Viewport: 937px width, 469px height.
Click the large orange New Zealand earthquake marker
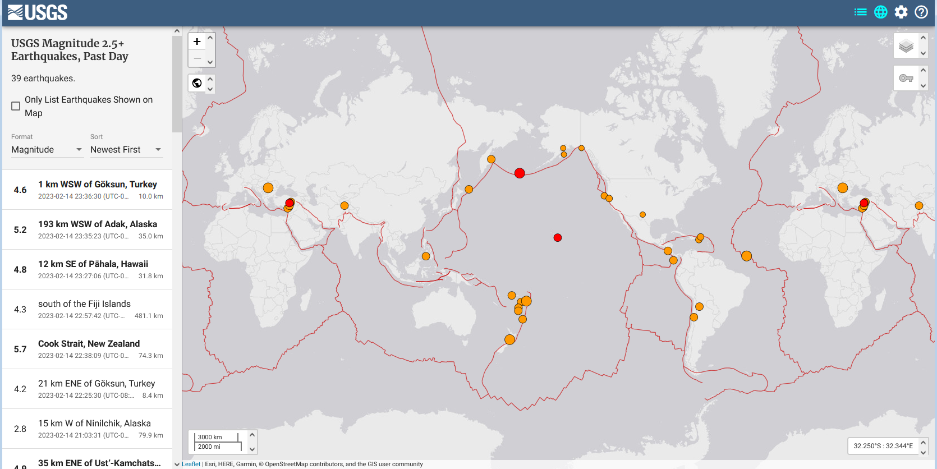point(509,339)
